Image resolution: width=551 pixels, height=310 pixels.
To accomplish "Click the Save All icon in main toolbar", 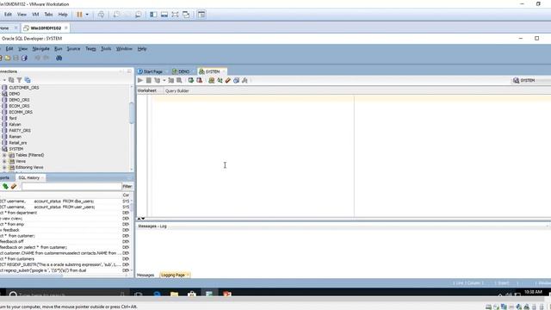I will (24, 58).
